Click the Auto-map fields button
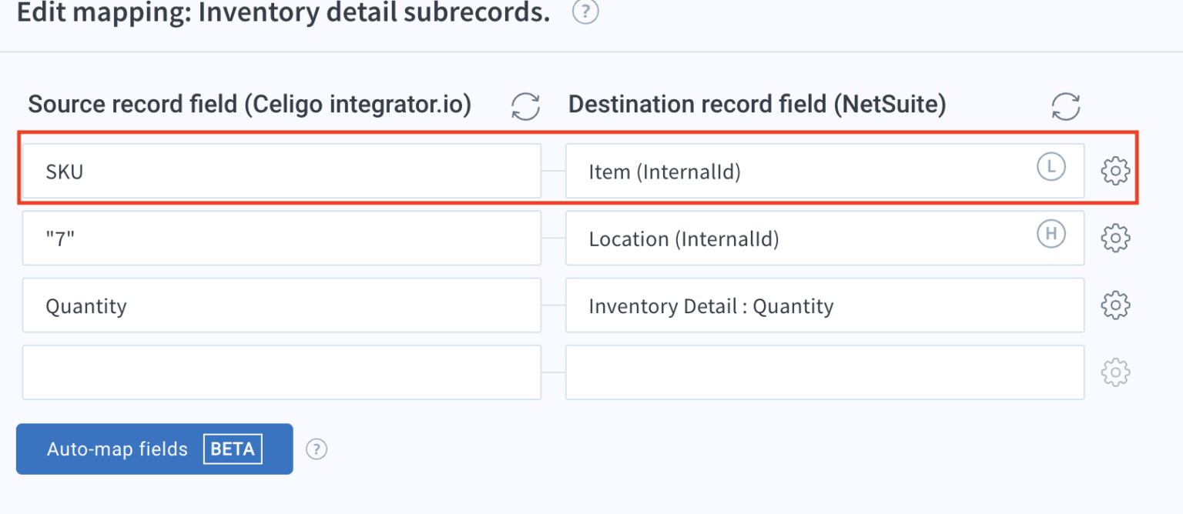 [116, 449]
